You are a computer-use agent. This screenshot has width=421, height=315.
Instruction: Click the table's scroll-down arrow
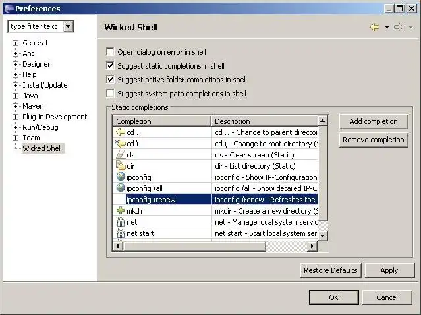coord(322,236)
